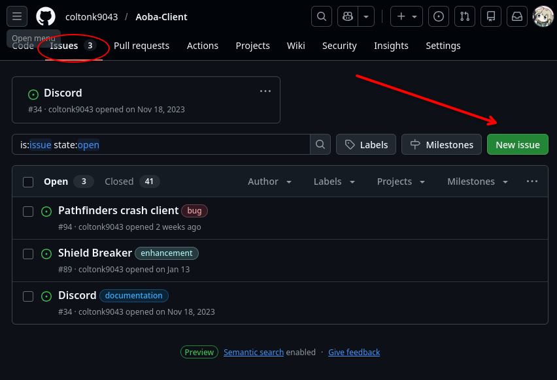This screenshot has height=380, width=557.
Task: Open the notifications inbox icon
Action: point(517,16)
